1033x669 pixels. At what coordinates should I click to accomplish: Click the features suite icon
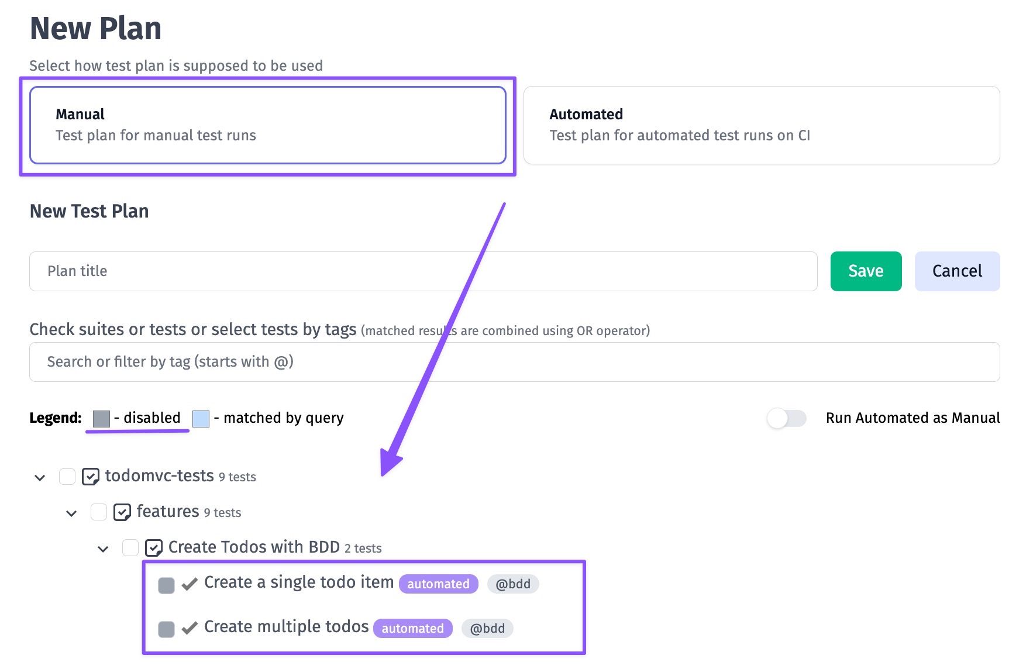click(x=122, y=512)
